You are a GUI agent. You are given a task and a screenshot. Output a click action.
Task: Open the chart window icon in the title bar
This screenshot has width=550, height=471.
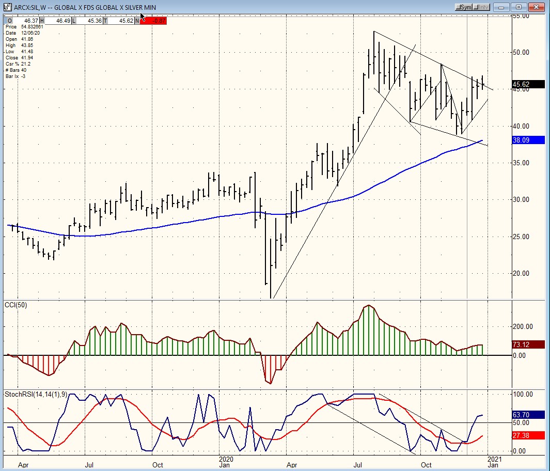point(8,7)
